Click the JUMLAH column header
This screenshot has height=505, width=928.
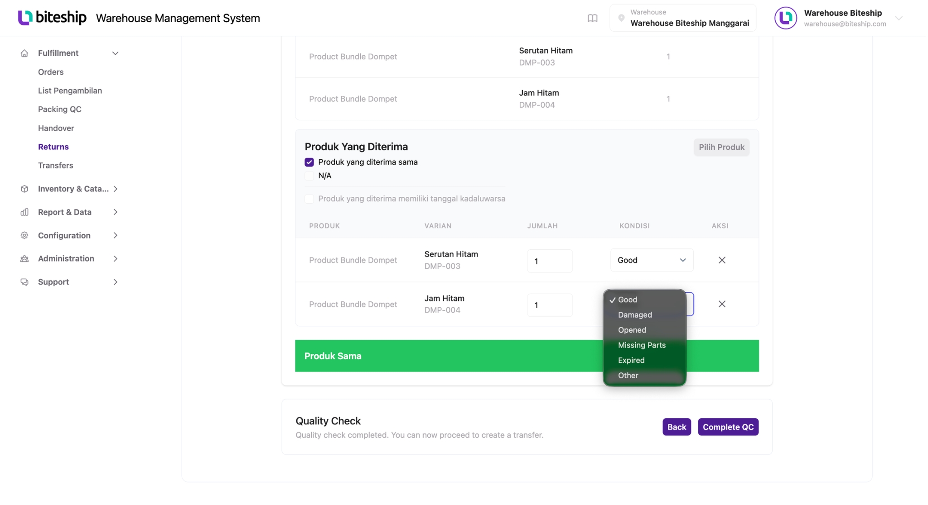click(x=542, y=226)
